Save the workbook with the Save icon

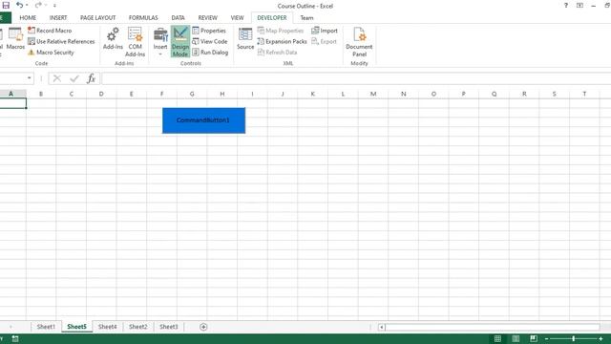click(x=6, y=5)
